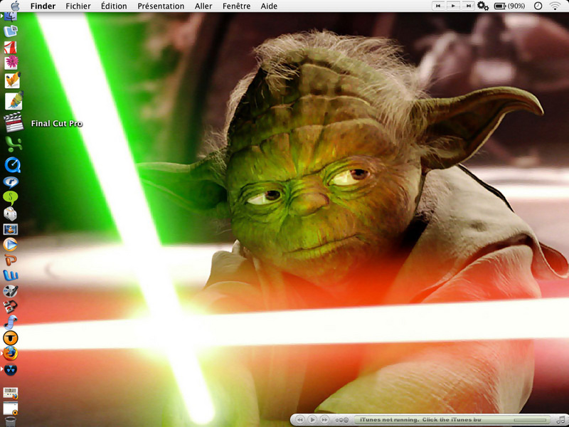Image resolution: width=569 pixels, height=427 pixels.
Task: Launch the pink flower app in Dock
Action: coord(11,63)
